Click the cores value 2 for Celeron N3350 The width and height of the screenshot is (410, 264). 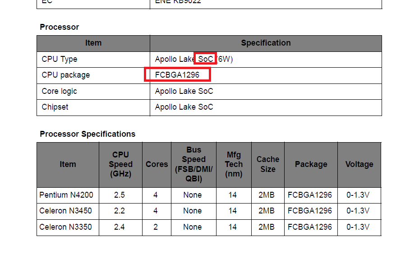click(156, 227)
